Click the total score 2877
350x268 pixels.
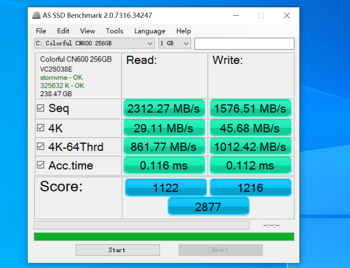click(208, 206)
